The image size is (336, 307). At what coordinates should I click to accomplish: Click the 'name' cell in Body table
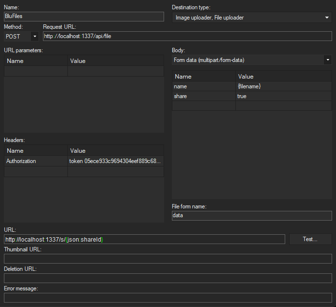click(x=204, y=86)
